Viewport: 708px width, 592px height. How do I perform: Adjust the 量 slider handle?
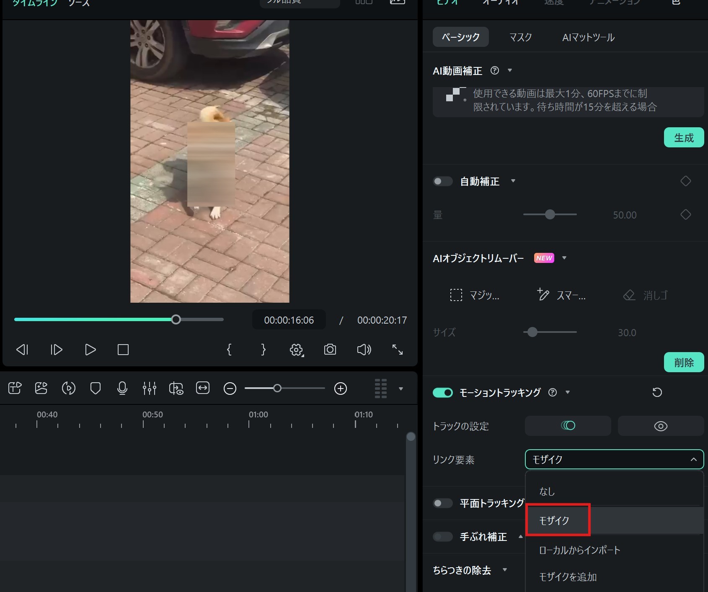[550, 214]
